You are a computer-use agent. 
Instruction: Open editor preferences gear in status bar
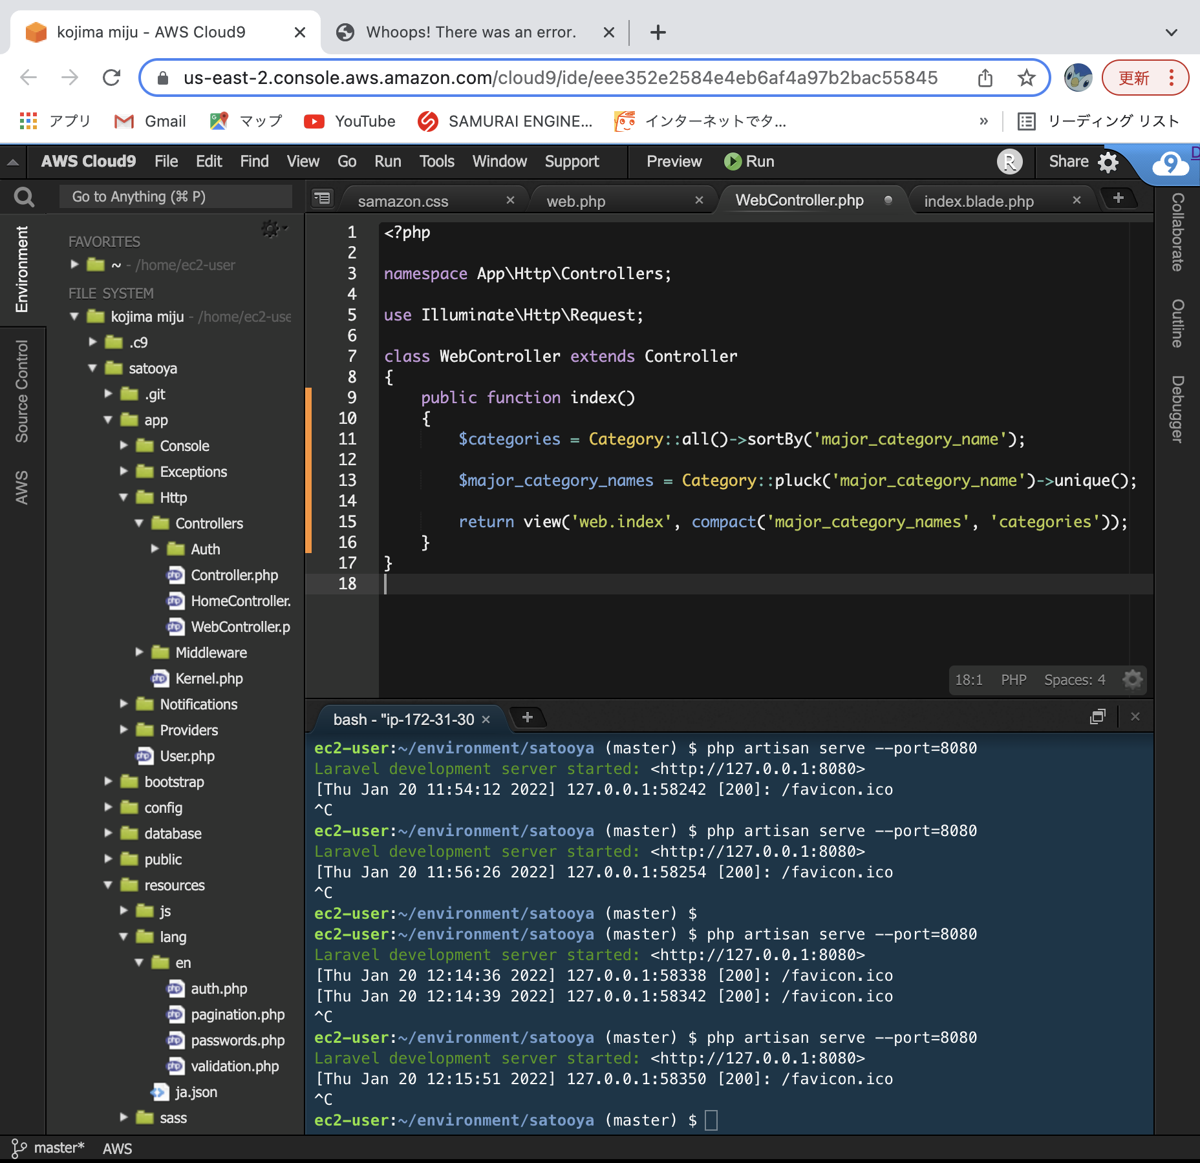click(x=1133, y=680)
